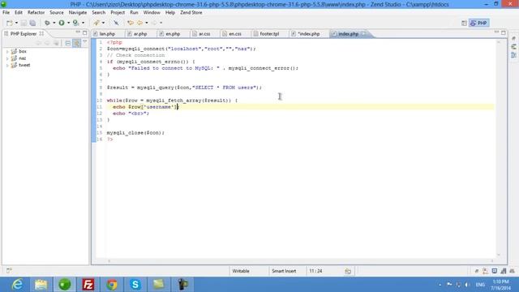Click line 8 mysqli_query code text
The image size is (519, 292).
pyautogui.click(x=184, y=88)
